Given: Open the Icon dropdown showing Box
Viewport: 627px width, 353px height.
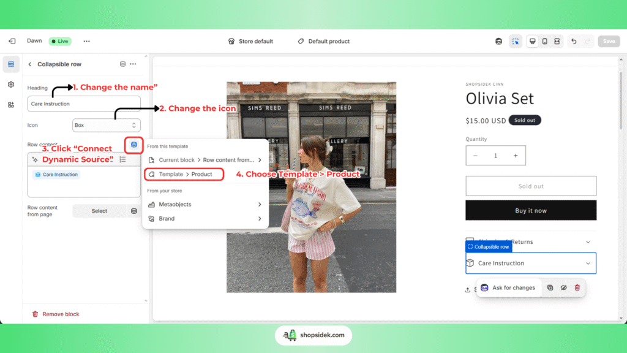Looking at the screenshot, I should click(x=107, y=125).
